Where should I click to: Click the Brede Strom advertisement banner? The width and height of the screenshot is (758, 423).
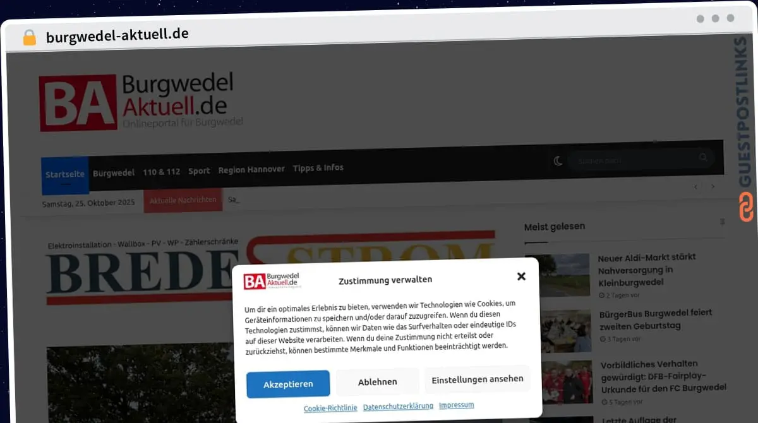coord(270,267)
